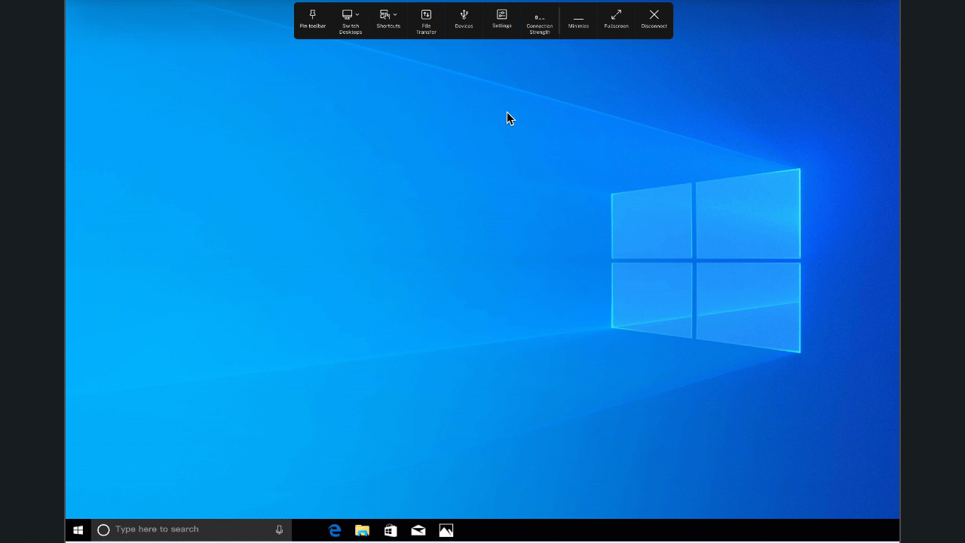Open File Transfer from the toolbar
The height and width of the screenshot is (543, 965).
coord(426,20)
